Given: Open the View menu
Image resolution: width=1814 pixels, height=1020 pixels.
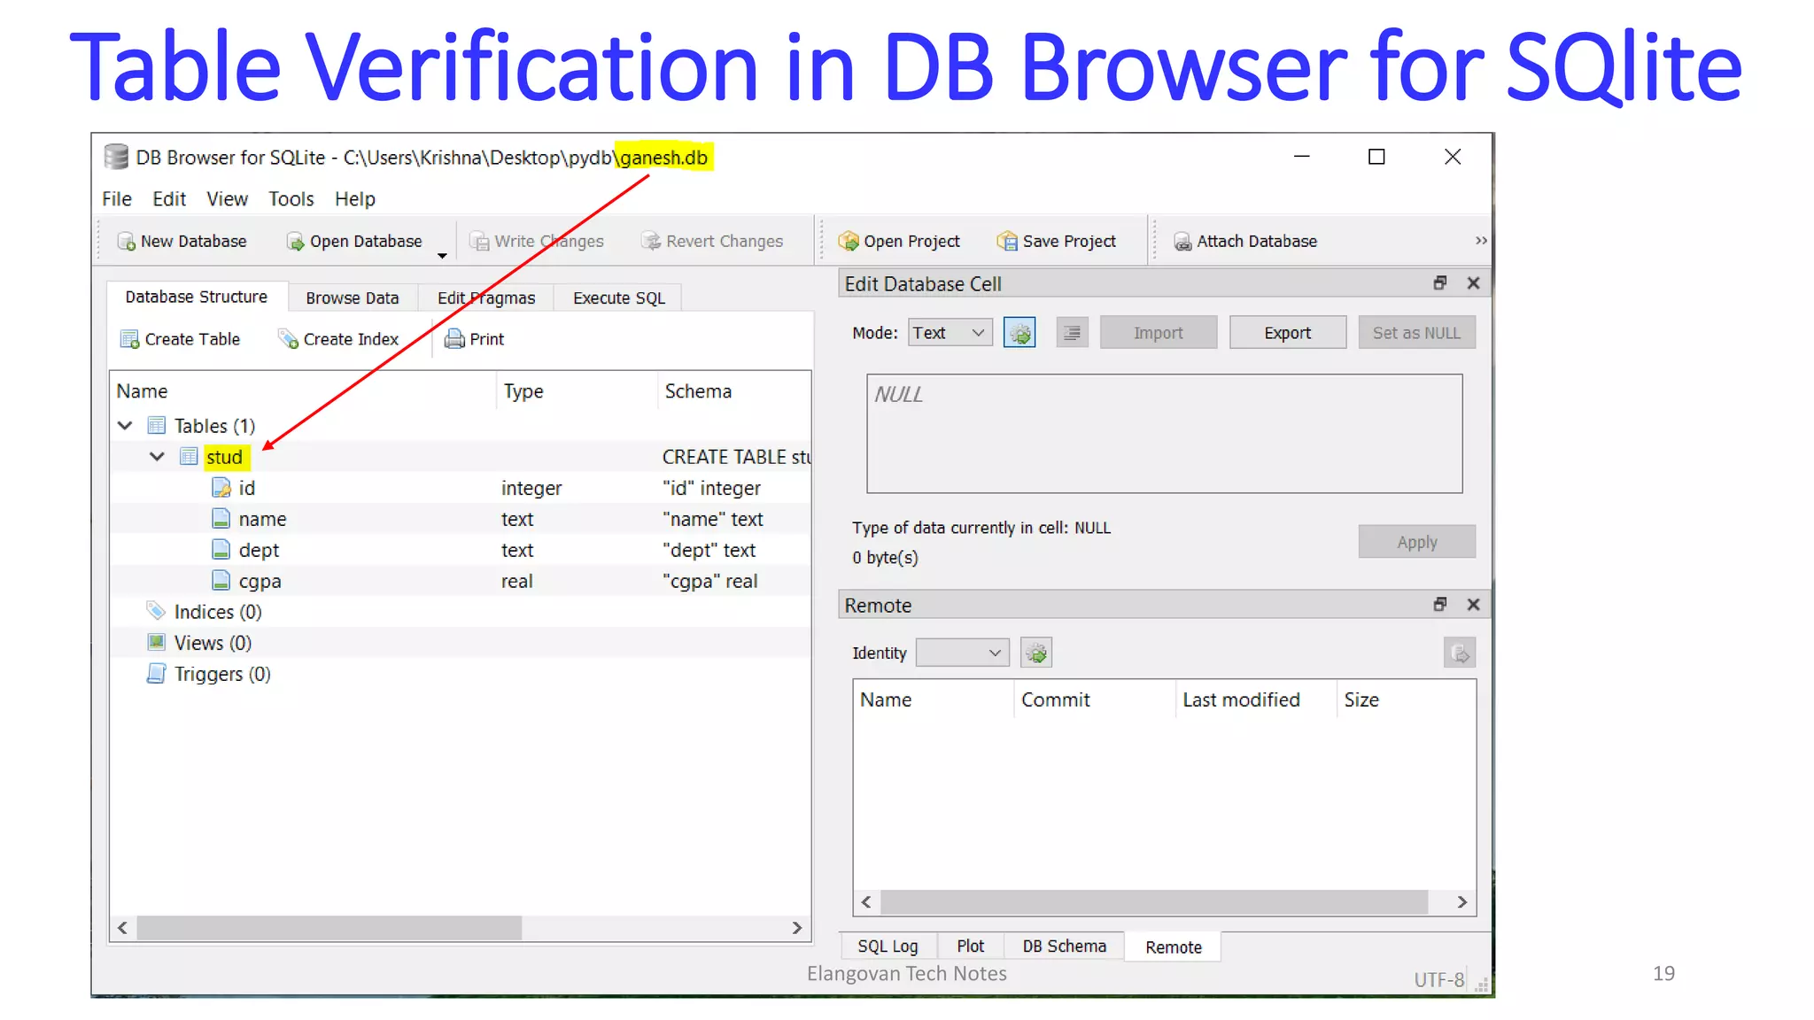Looking at the screenshot, I should [227, 199].
